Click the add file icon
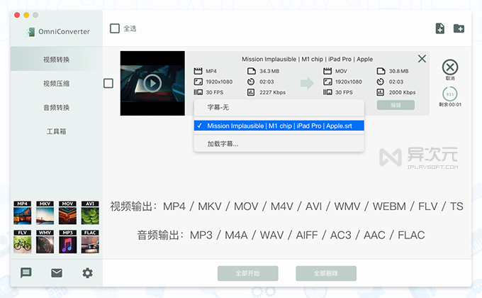Screen dimensions: 482x298 click(x=440, y=28)
